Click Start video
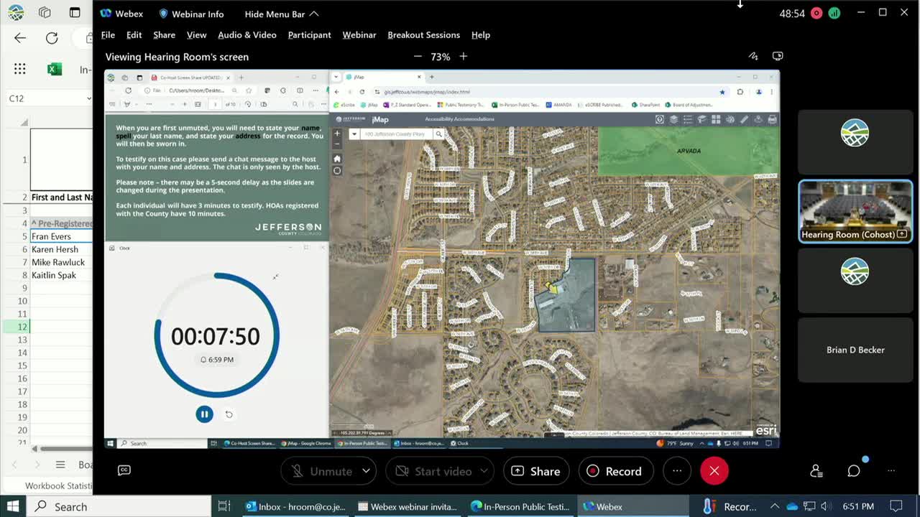The height and width of the screenshot is (517, 920). click(433, 471)
